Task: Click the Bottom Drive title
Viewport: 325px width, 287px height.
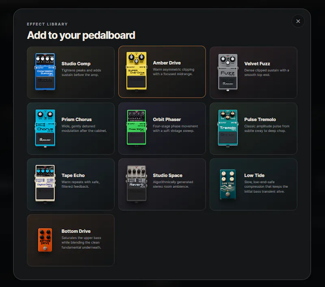Action: coord(76,231)
